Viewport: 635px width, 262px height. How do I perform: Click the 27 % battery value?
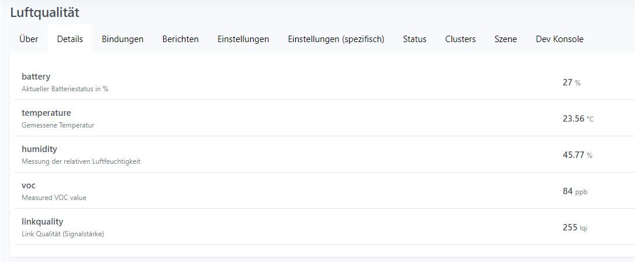(x=571, y=82)
